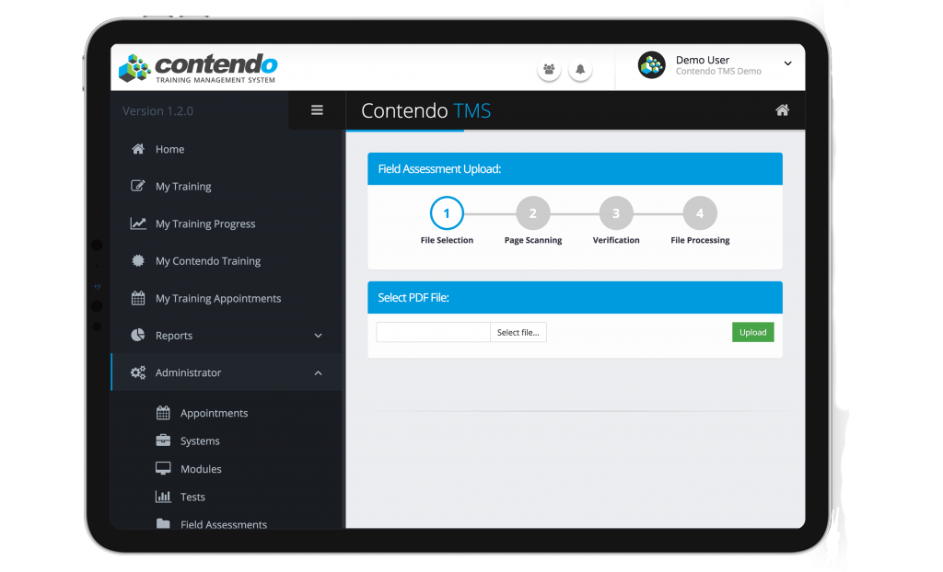This screenshot has height=572, width=943.
Task: Open Tests under Administrator
Action: (192, 497)
